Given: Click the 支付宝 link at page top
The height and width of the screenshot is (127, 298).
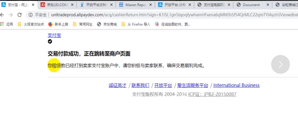Looking at the screenshot, I should (x=54, y=35).
